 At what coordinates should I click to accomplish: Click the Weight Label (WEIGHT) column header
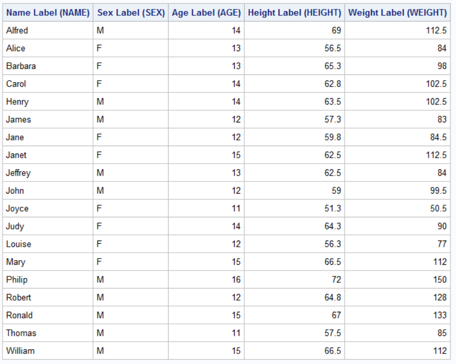point(397,13)
